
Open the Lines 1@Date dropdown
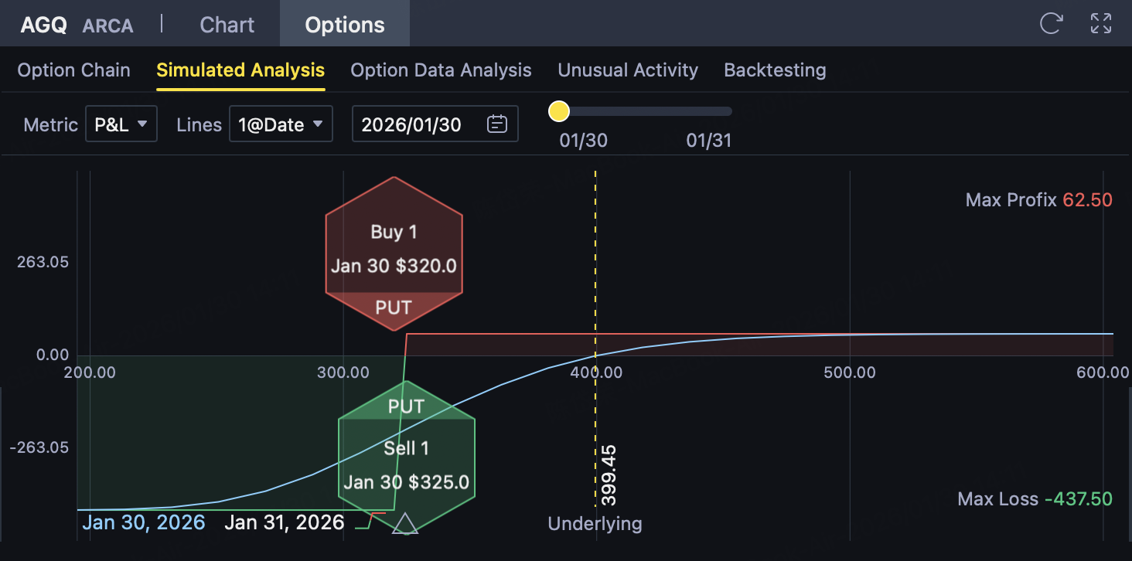tap(281, 124)
